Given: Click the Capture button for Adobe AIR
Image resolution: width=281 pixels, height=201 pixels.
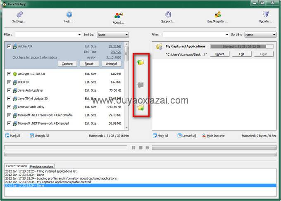Looking at the screenshot, I should 67,64.
